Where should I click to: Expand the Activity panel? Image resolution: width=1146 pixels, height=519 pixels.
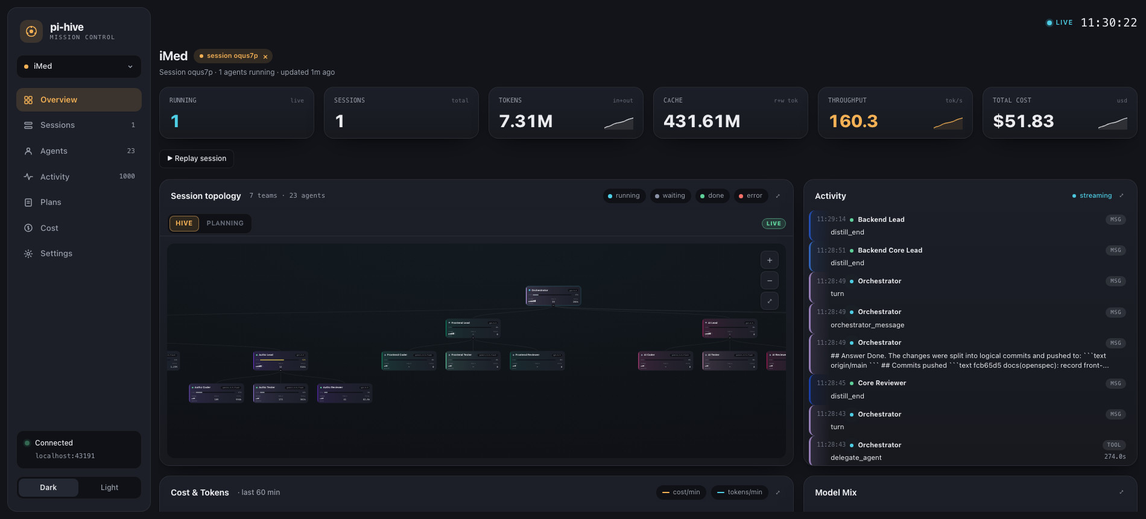(x=1121, y=196)
